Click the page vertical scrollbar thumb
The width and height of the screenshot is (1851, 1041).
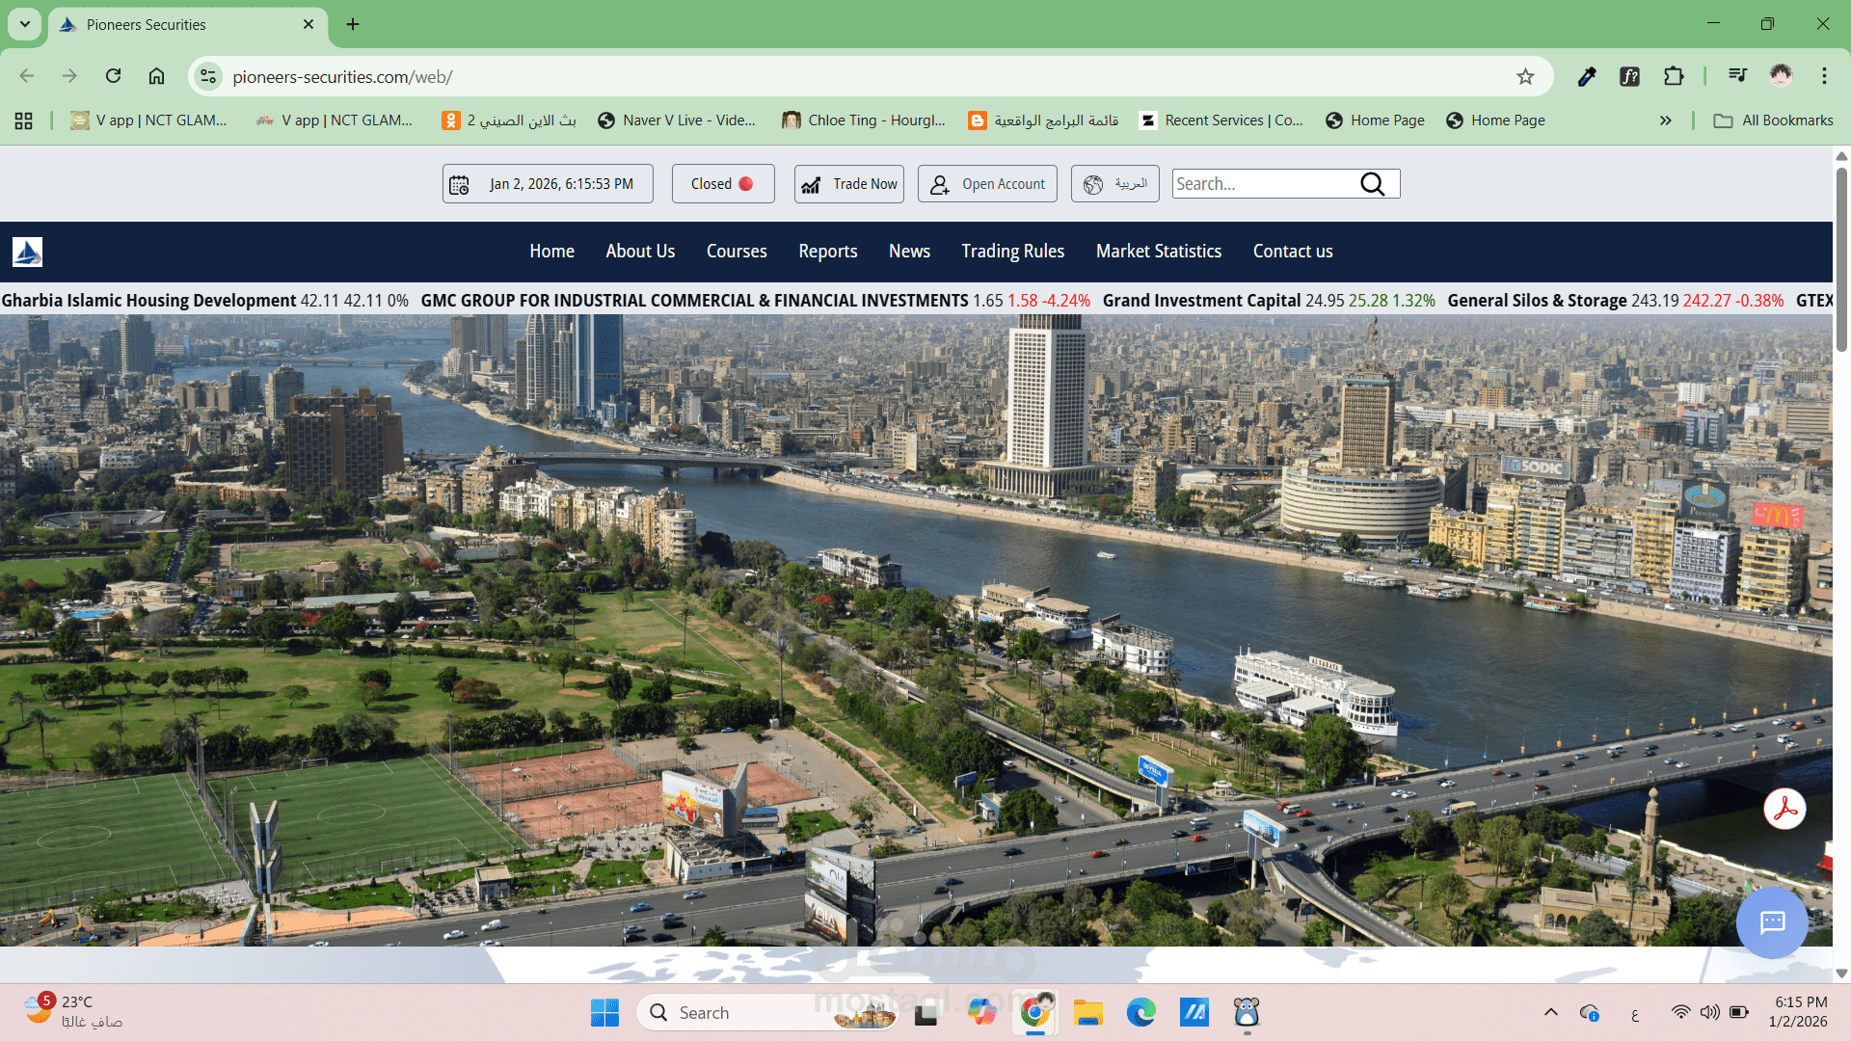tap(1841, 260)
